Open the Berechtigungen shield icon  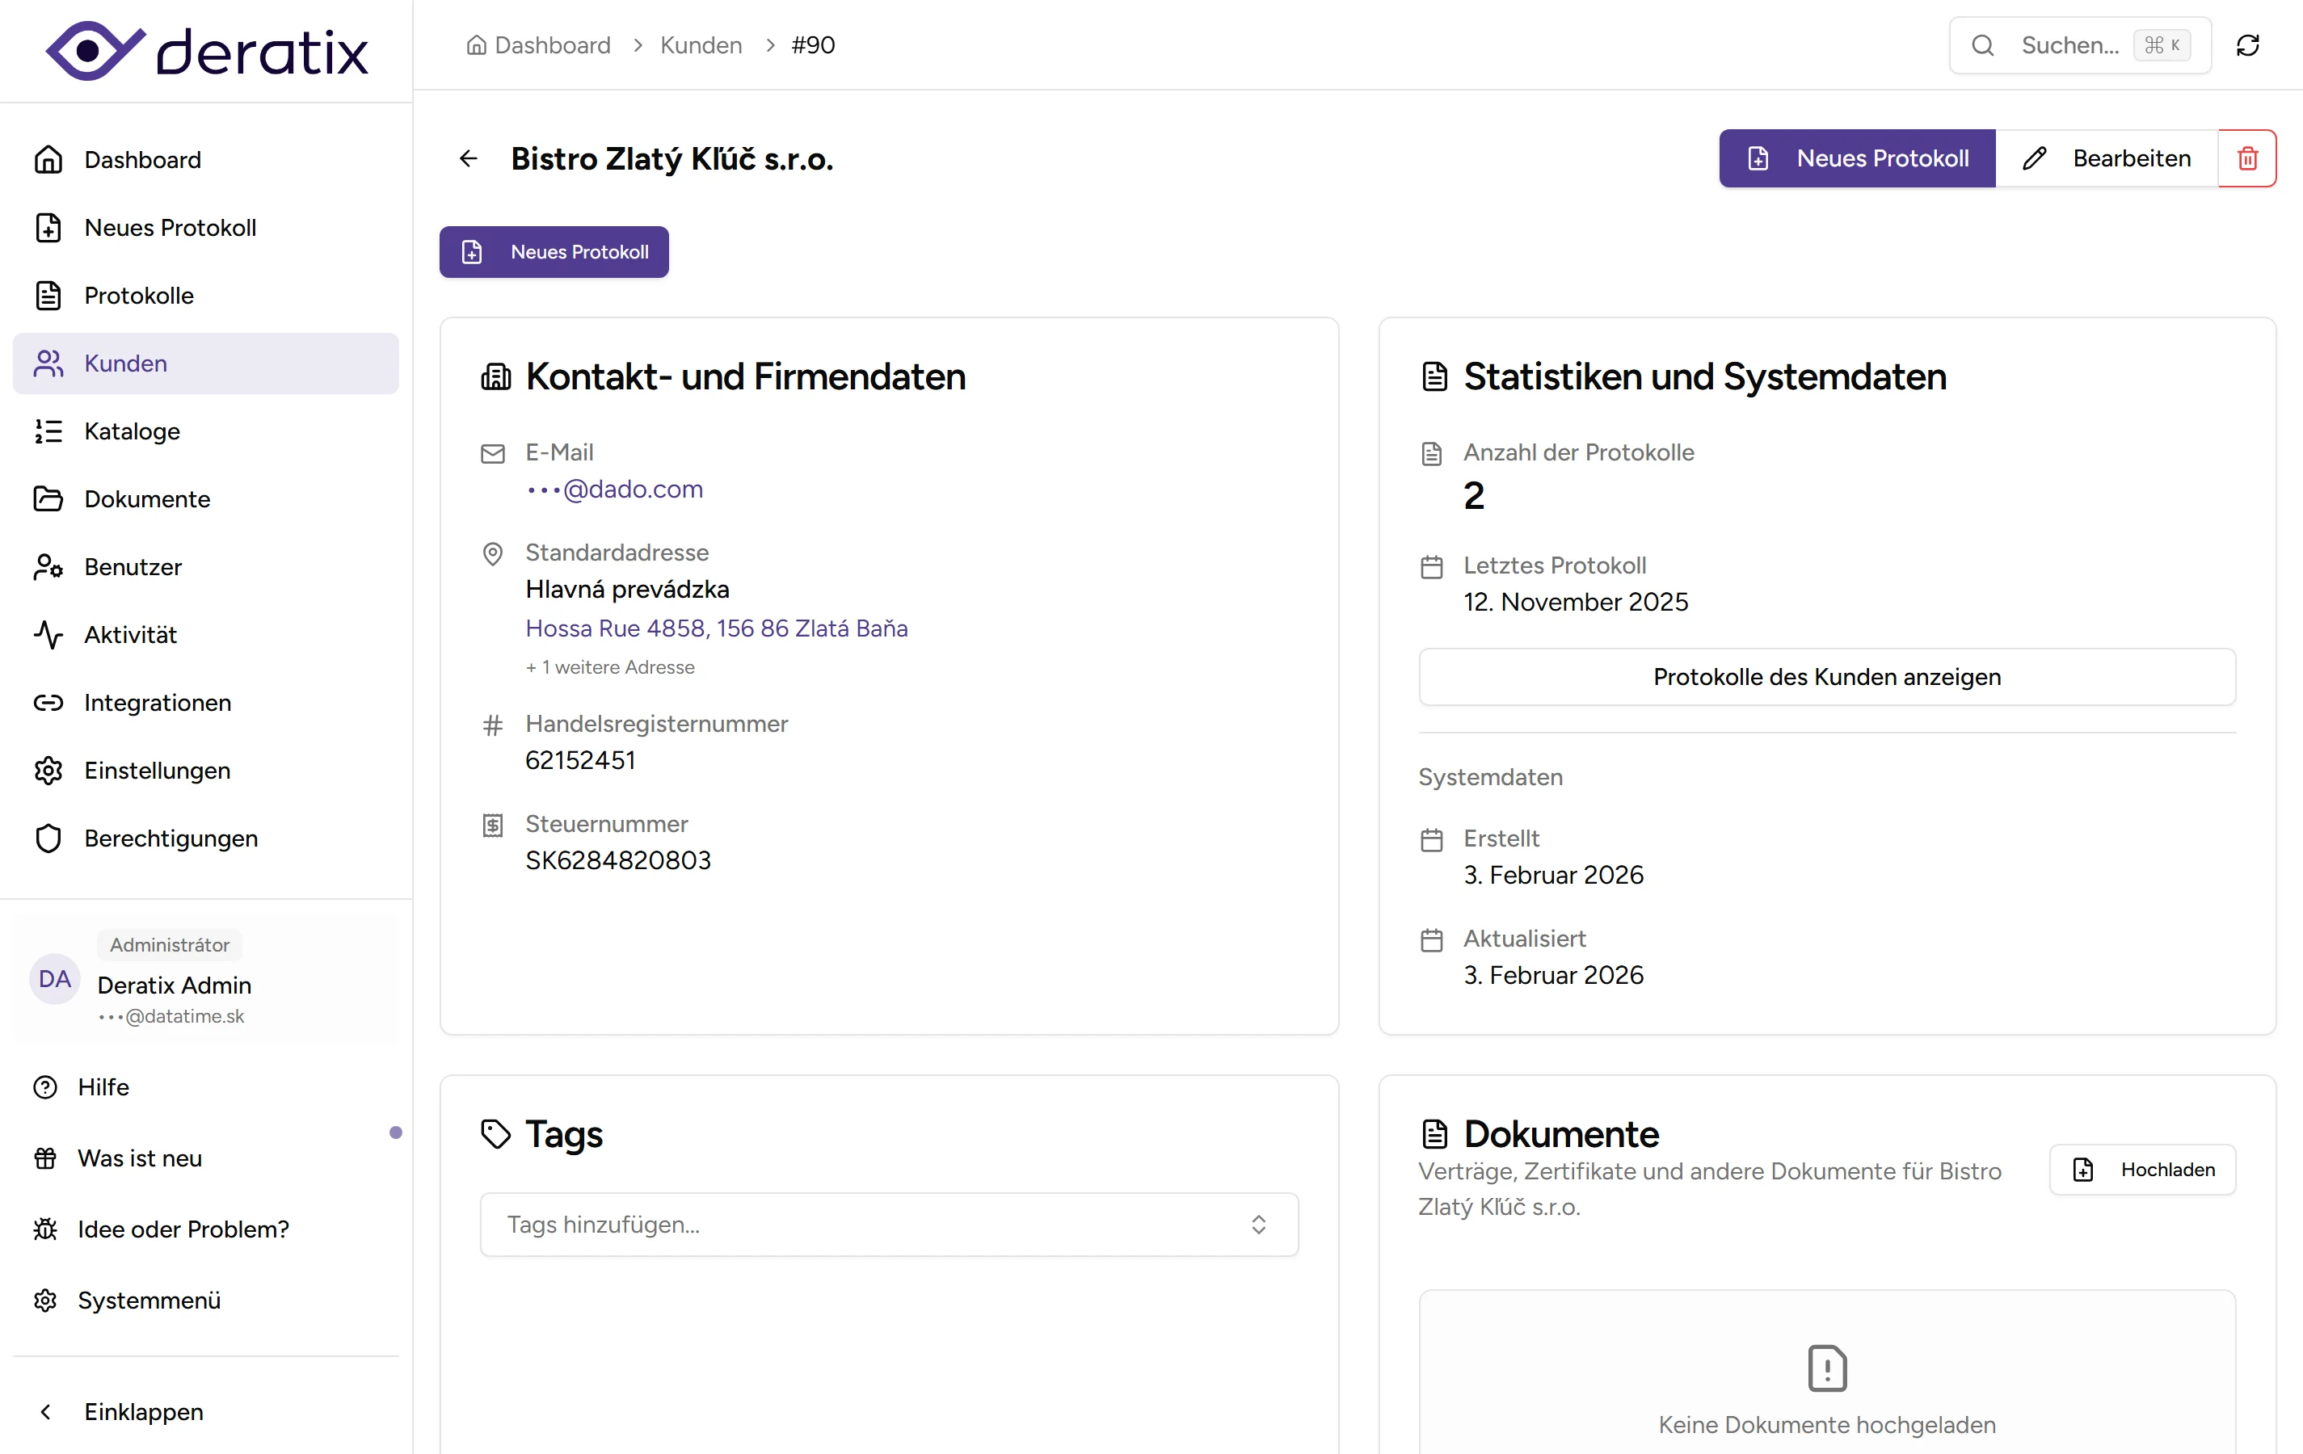tap(48, 838)
